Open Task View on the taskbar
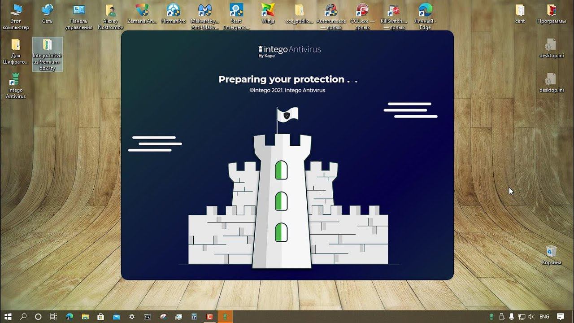 (x=53, y=317)
